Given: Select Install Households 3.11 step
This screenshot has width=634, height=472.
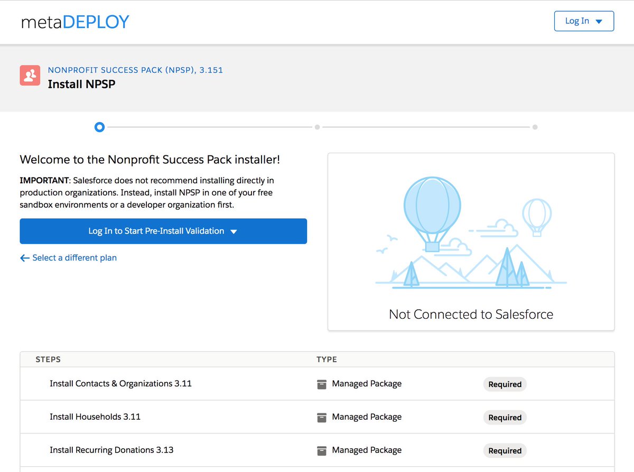Looking at the screenshot, I should 95,417.
